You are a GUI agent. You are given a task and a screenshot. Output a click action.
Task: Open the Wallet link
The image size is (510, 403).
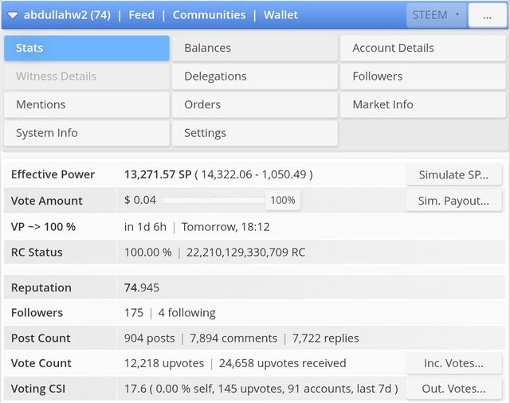[280, 15]
